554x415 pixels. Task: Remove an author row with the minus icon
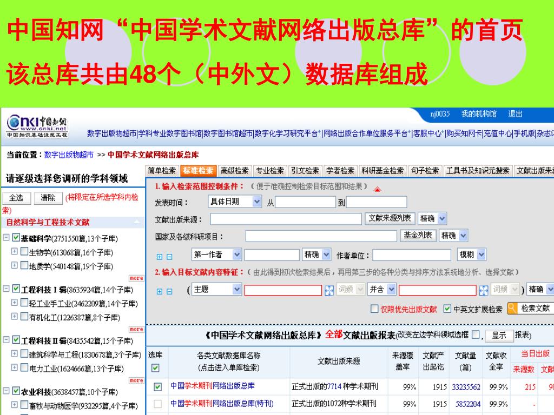(x=169, y=257)
